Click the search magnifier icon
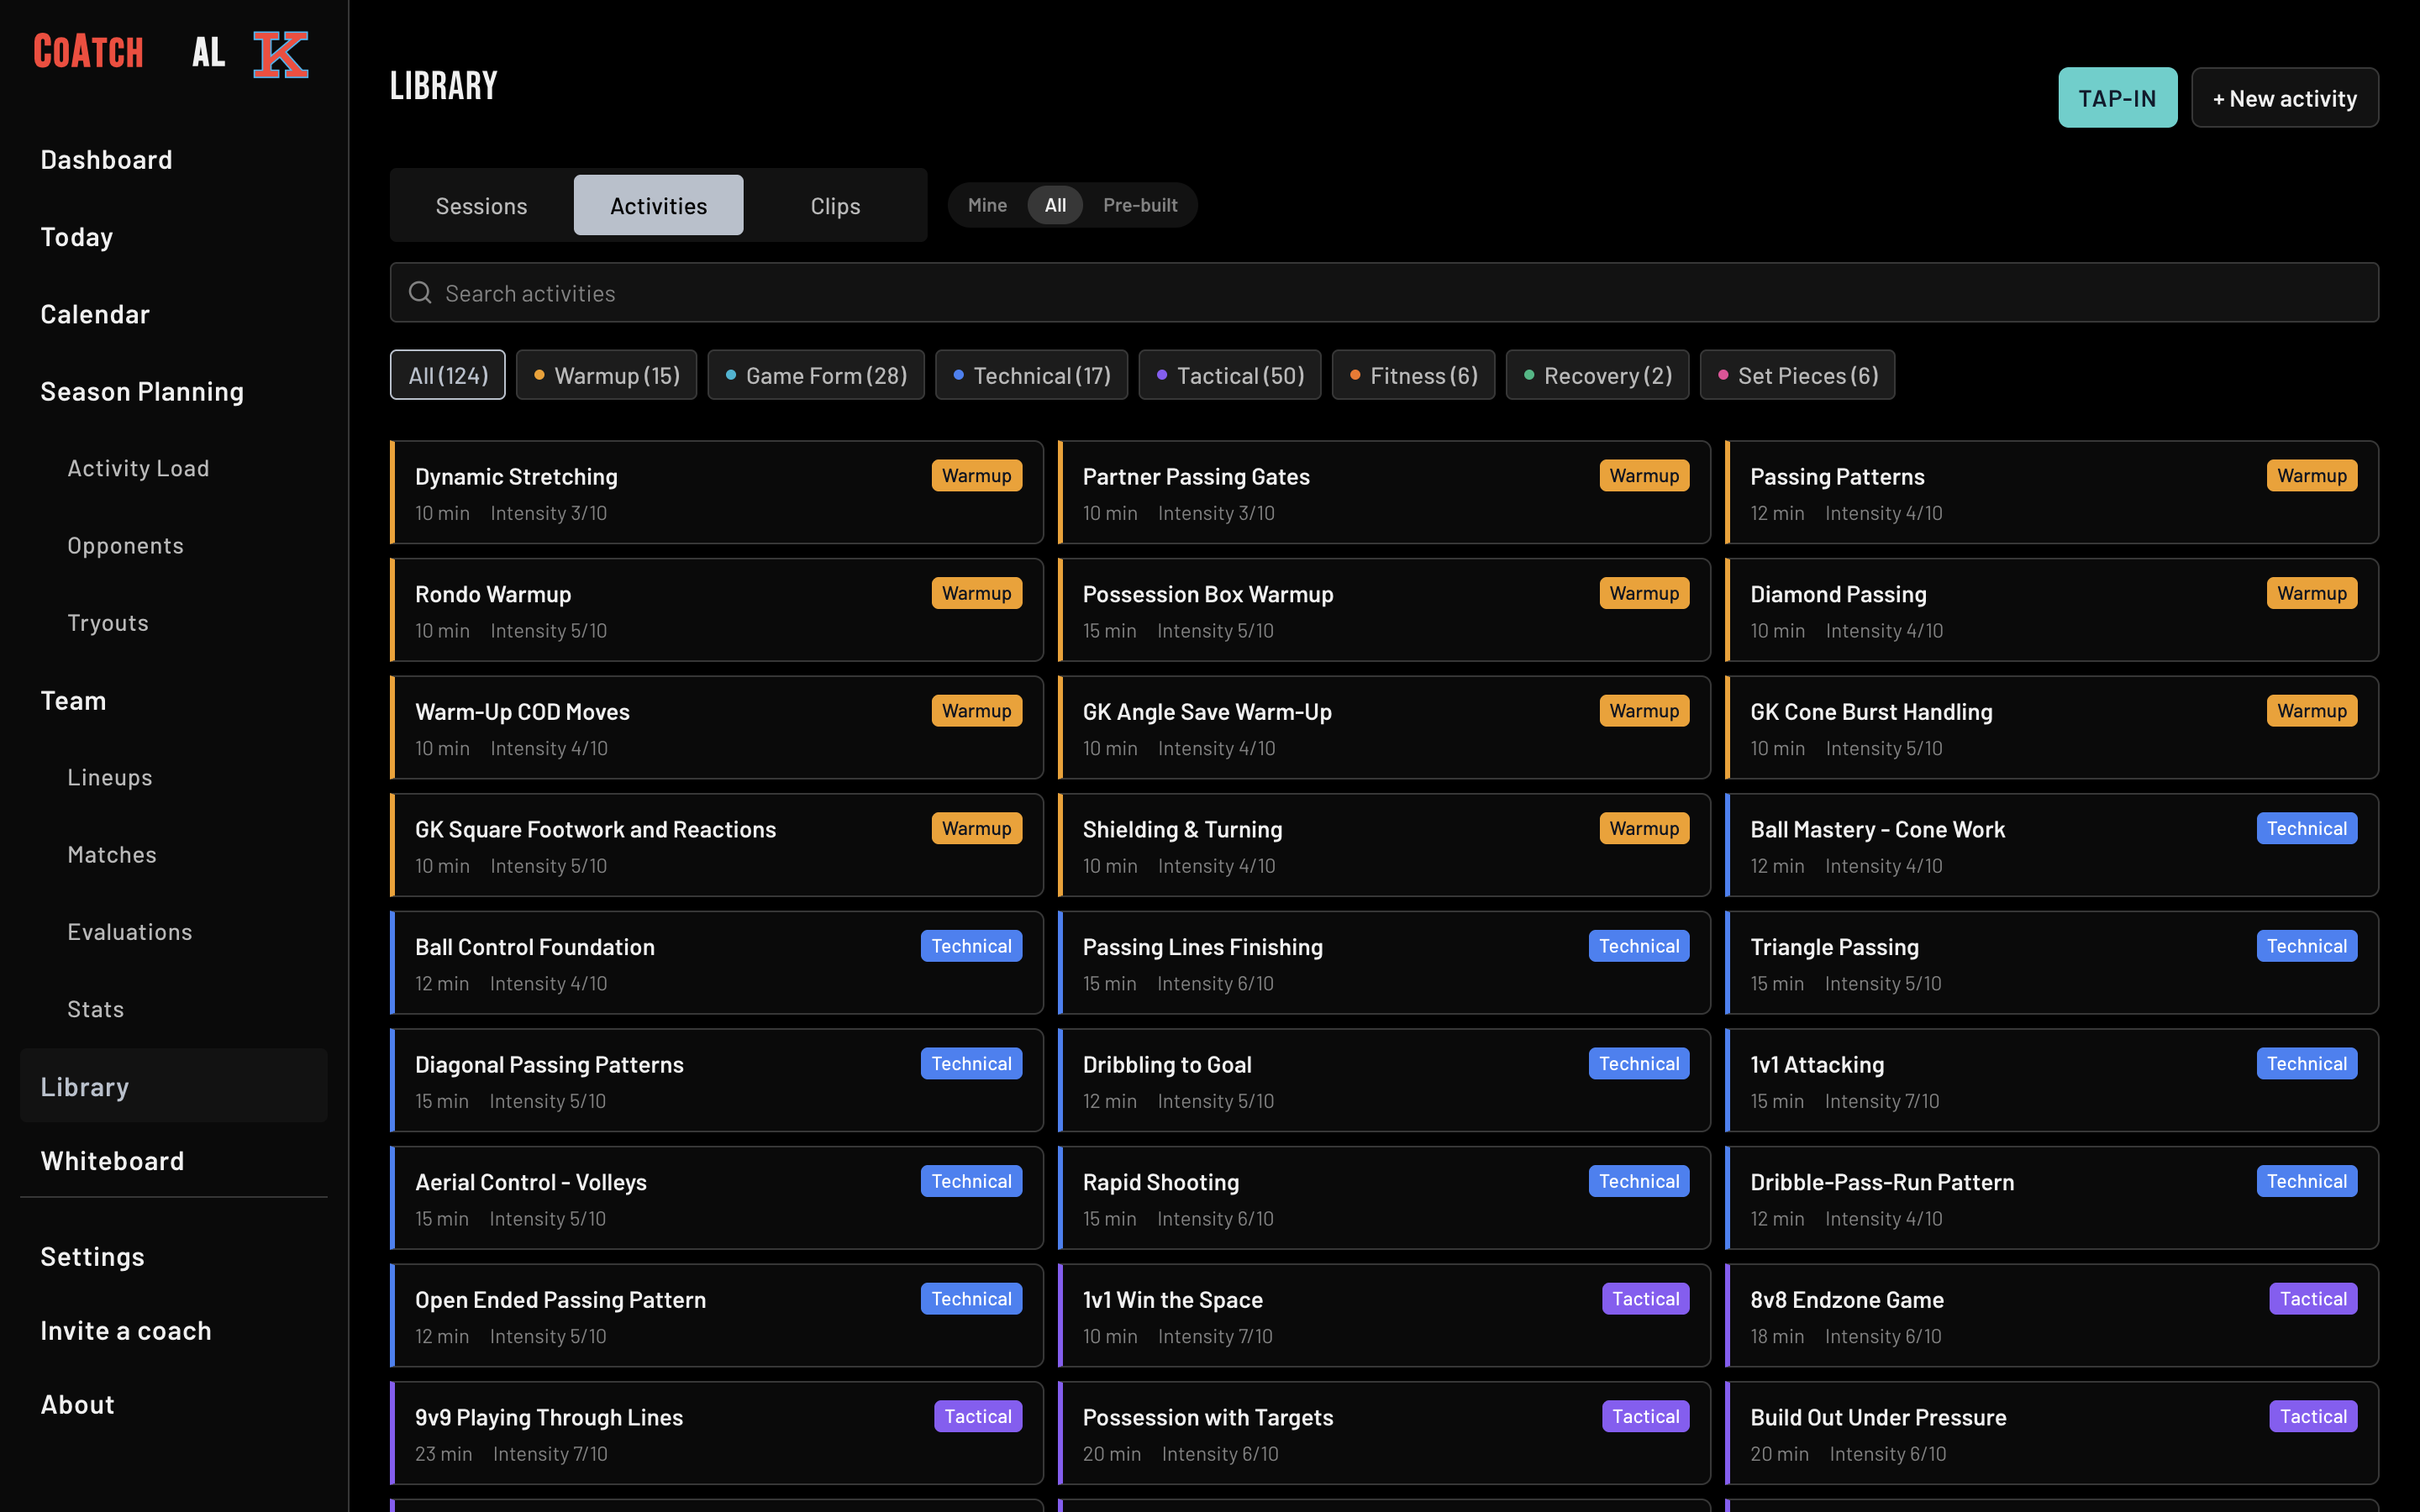 tap(420, 292)
